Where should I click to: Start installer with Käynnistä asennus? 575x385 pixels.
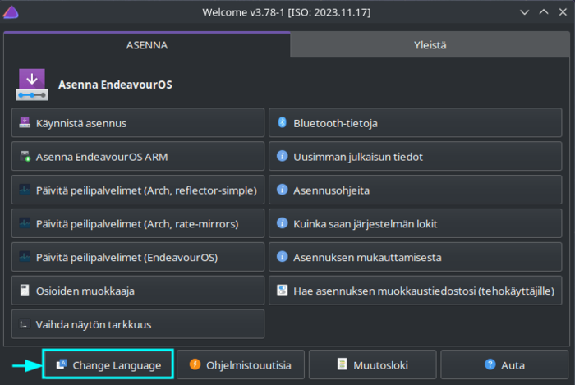click(x=138, y=123)
